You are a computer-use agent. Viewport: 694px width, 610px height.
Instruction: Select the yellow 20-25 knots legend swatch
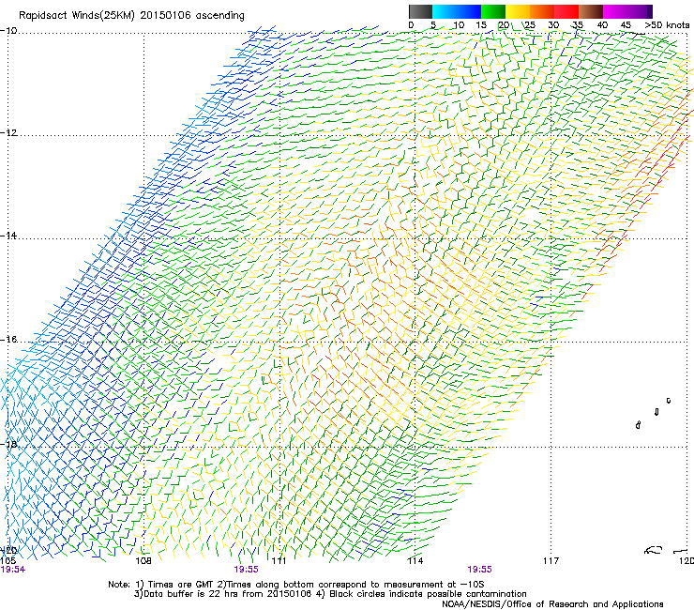tap(518, 11)
